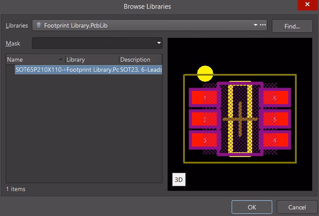Click the ellipsis button beside the Libraries dropdown
The height and width of the screenshot is (216, 319).
pyautogui.click(x=263, y=25)
